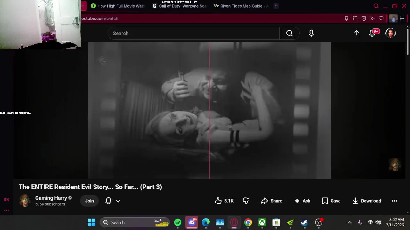Click the Windows taskbar Search box
410x230 pixels.
(x=135, y=222)
